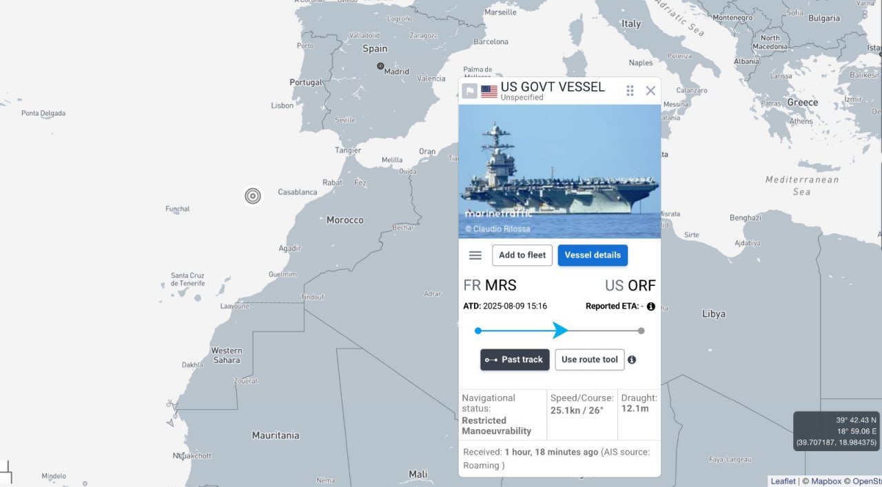Open the hamburger menu in the vessel popup
Viewport: 882px width, 487px height.
[x=475, y=255]
